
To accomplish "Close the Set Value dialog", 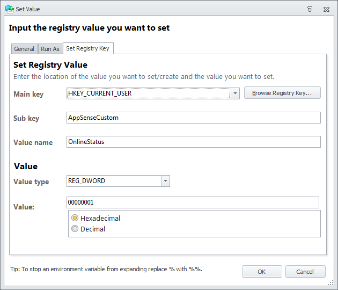I will coord(326,9).
